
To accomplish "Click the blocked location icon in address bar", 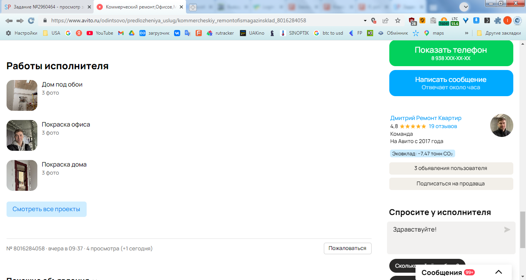I will coord(373,20).
